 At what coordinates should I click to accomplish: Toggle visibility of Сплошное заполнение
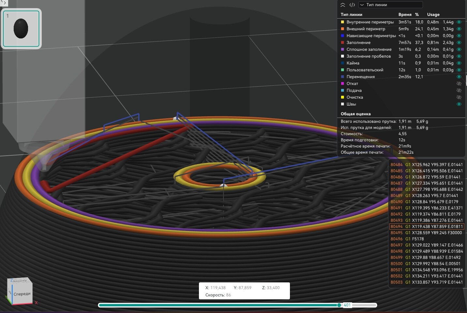coord(459,50)
